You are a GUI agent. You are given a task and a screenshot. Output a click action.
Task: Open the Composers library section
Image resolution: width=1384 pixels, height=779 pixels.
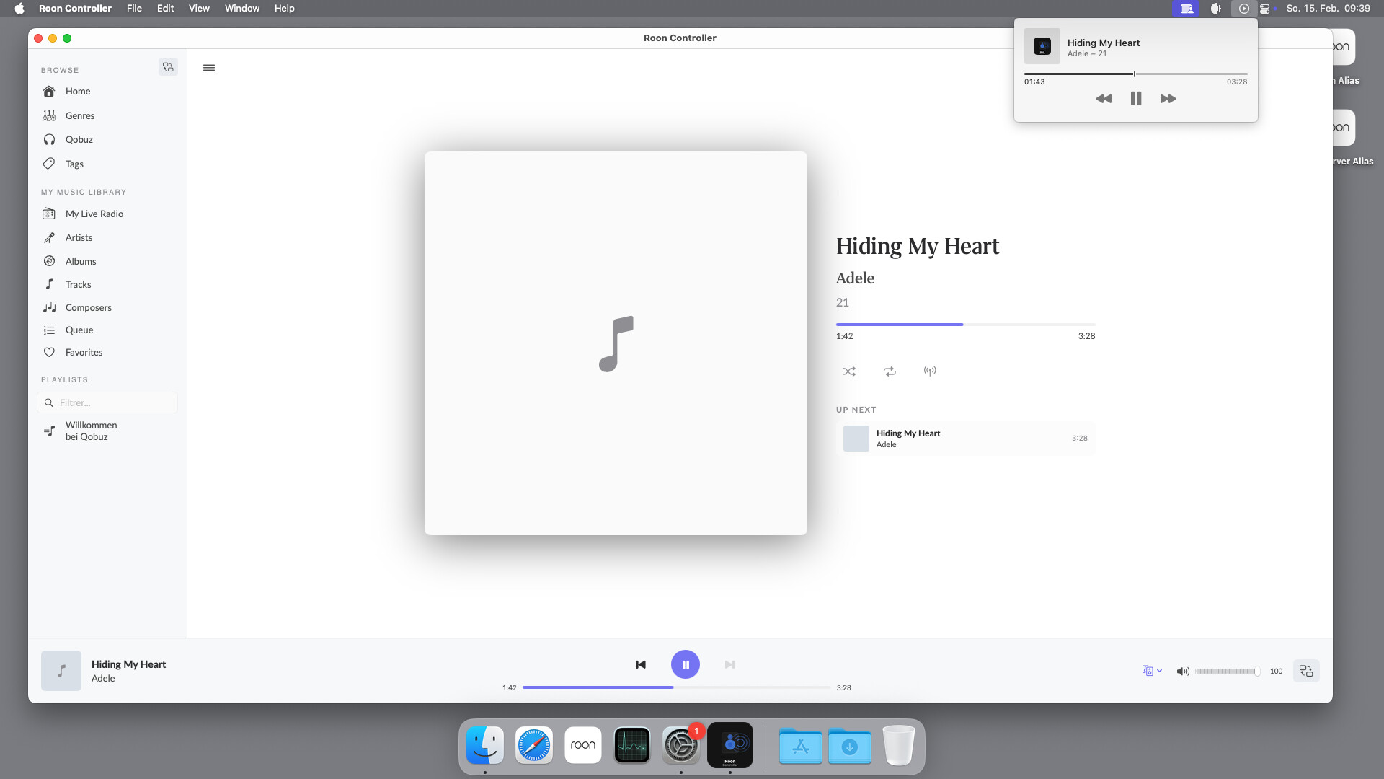pos(88,308)
